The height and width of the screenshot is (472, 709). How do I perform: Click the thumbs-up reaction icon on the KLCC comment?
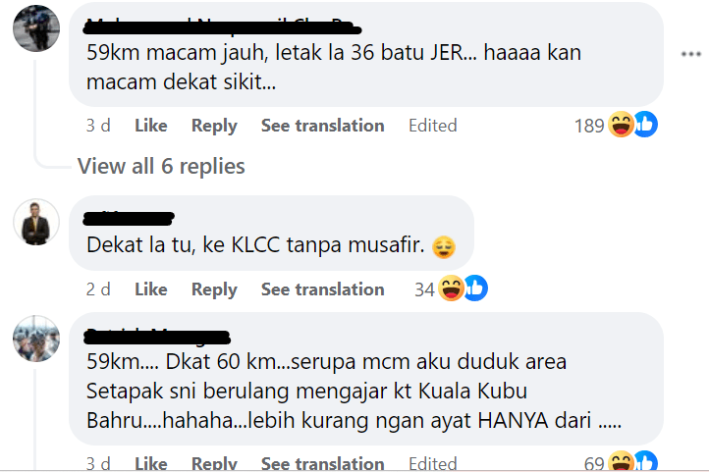click(475, 288)
